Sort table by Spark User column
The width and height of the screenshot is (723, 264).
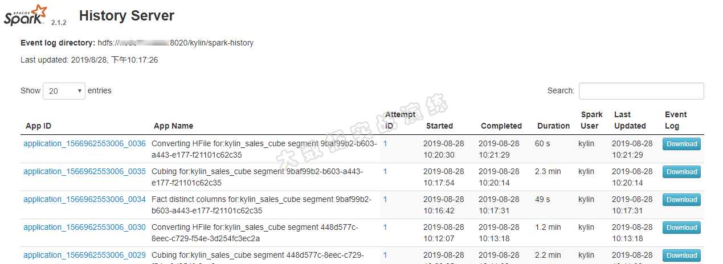click(x=592, y=120)
